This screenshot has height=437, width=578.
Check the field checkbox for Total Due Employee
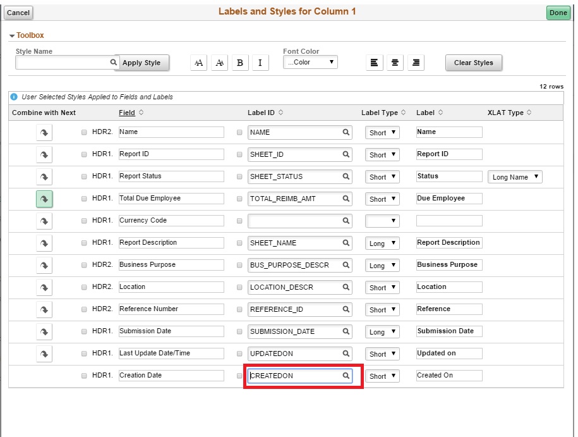pyautogui.click(x=84, y=199)
